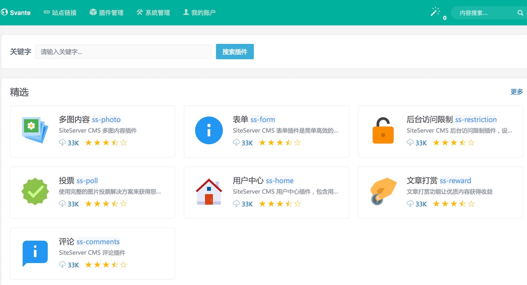
Task: Click the orange padlock ss-restriction icon
Action: click(x=383, y=131)
